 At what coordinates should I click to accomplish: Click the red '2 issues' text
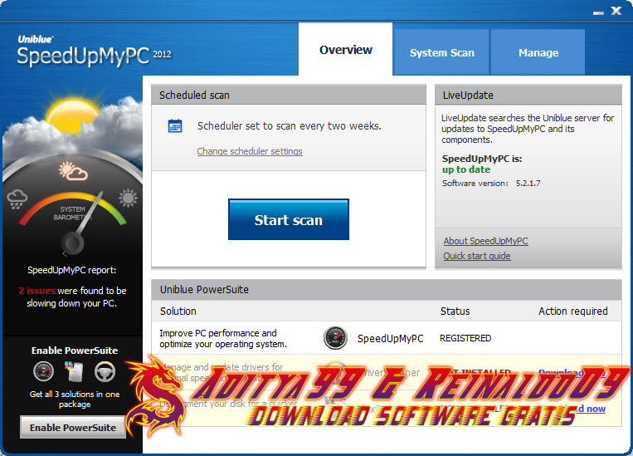37,291
